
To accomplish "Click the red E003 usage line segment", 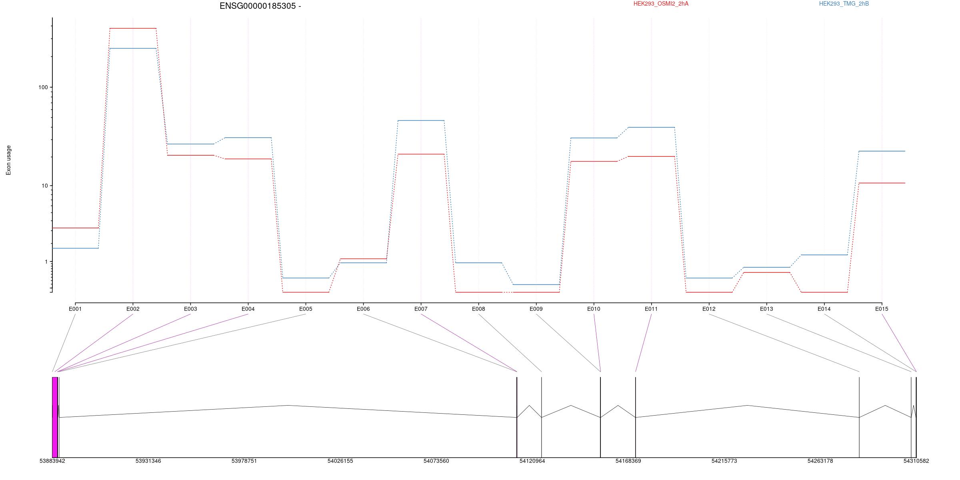I will tap(190, 155).
